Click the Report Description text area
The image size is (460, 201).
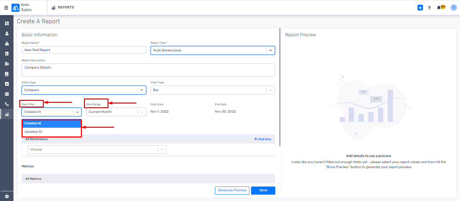pos(148,70)
